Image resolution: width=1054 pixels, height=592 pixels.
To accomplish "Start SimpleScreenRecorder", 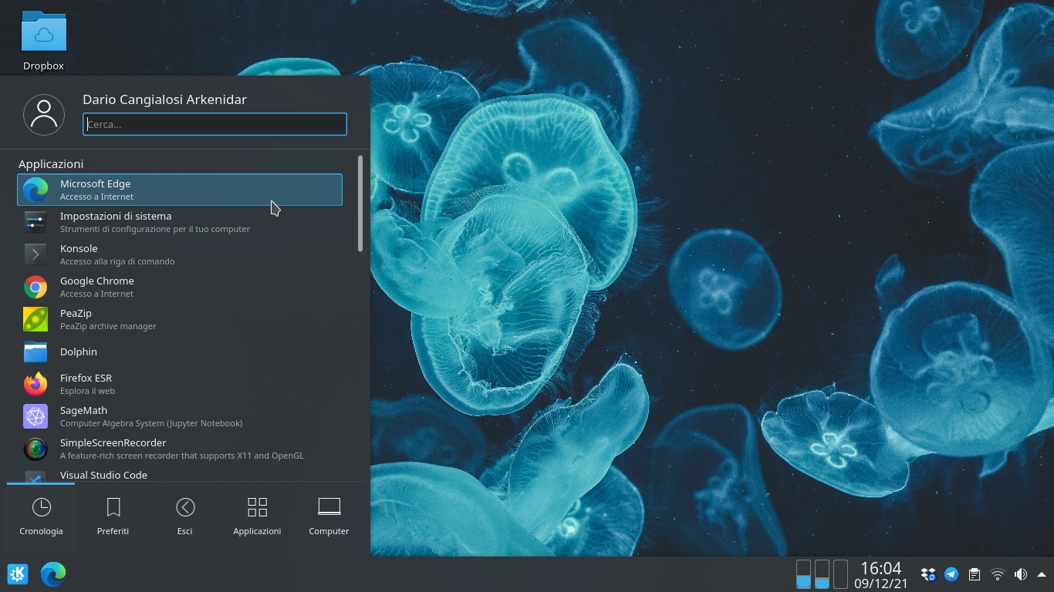I will point(180,449).
